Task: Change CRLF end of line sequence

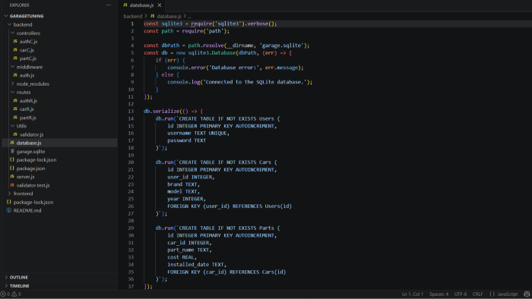Action: (x=477, y=294)
